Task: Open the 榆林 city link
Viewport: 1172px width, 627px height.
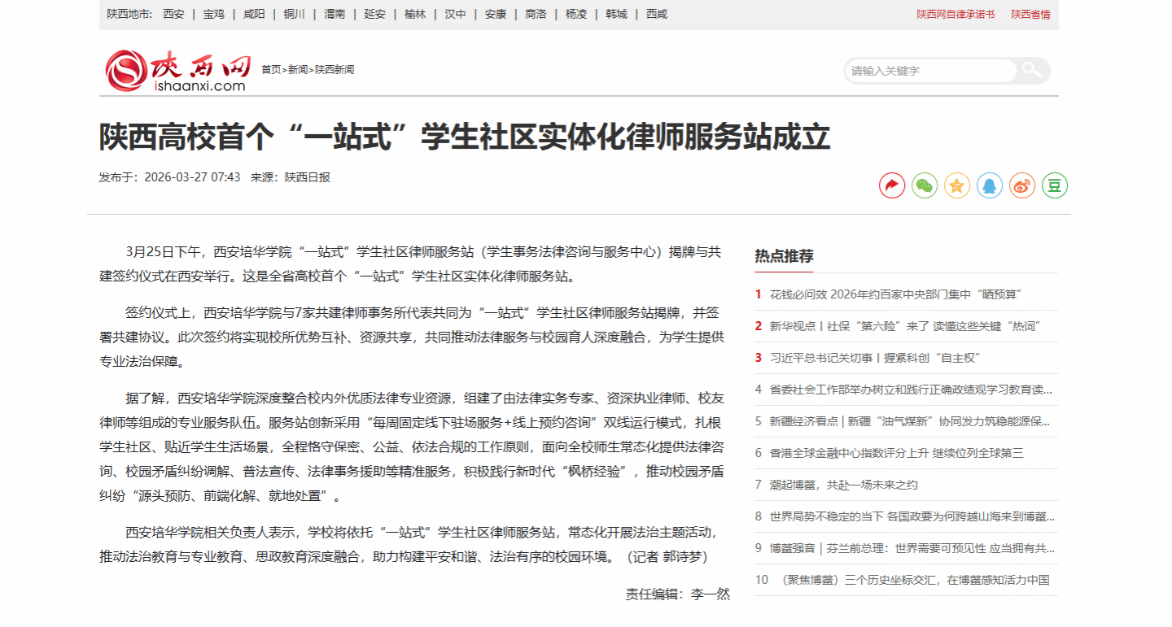Action: 415,14
